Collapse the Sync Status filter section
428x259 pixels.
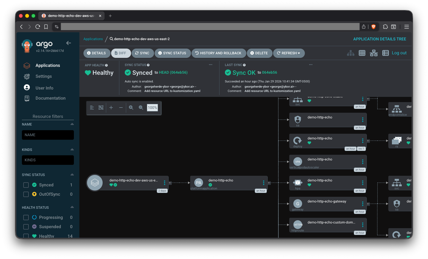click(72, 175)
